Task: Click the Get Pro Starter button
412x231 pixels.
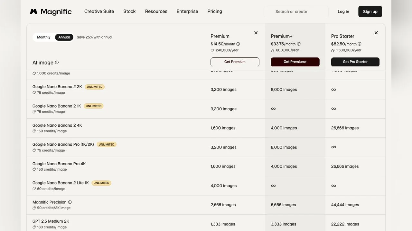Action: tap(355, 62)
